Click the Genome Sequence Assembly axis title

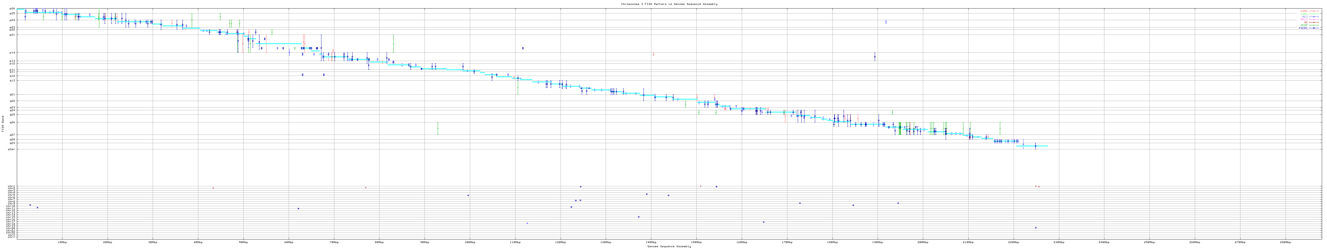pyautogui.click(x=669, y=246)
